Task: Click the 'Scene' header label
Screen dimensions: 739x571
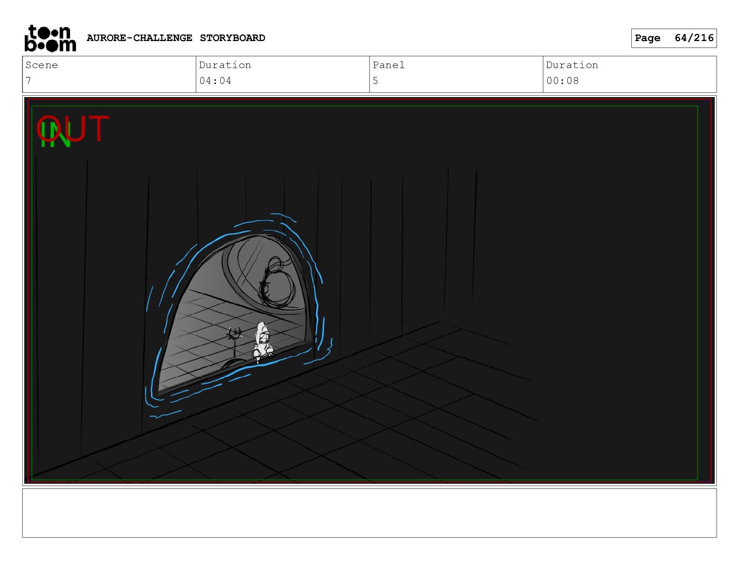Action: click(42, 65)
